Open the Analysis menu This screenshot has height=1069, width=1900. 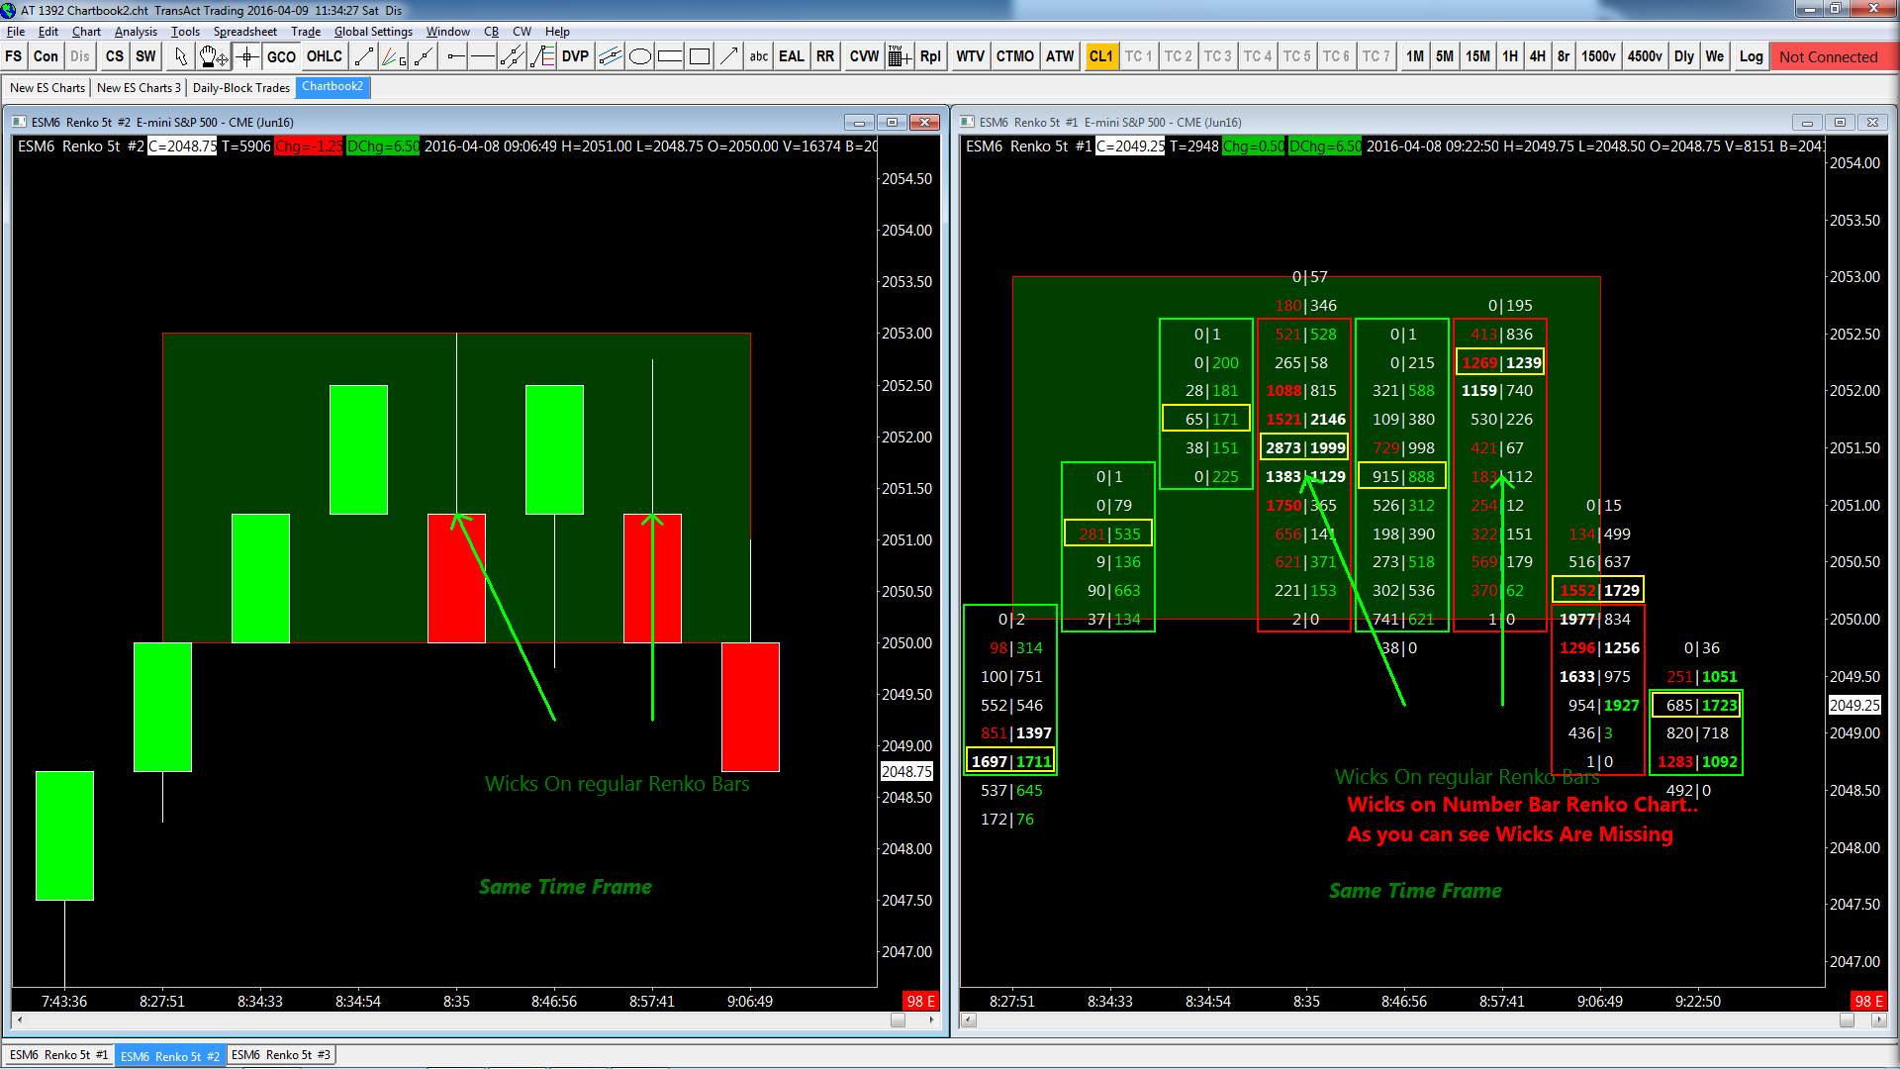pos(136,32)
